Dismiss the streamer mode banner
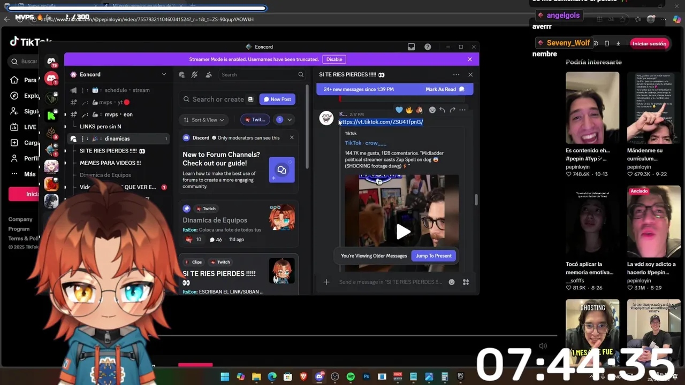The width and height of the screenshot is (685, 385). coord(470,59)
